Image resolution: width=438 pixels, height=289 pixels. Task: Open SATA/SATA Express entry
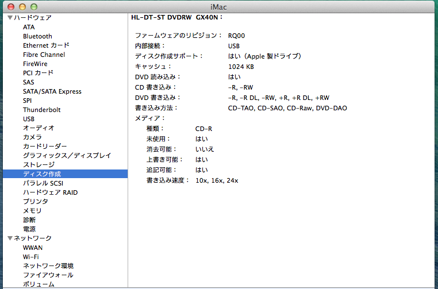[52, 91]
